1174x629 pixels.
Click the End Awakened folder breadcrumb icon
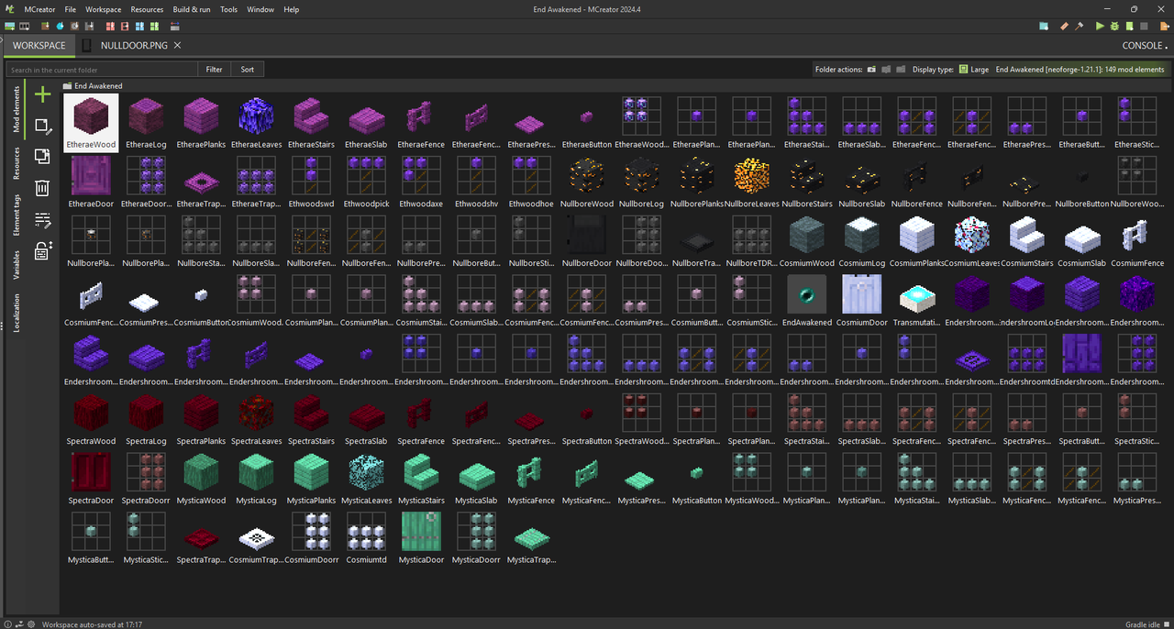click(x=67, y=86)
